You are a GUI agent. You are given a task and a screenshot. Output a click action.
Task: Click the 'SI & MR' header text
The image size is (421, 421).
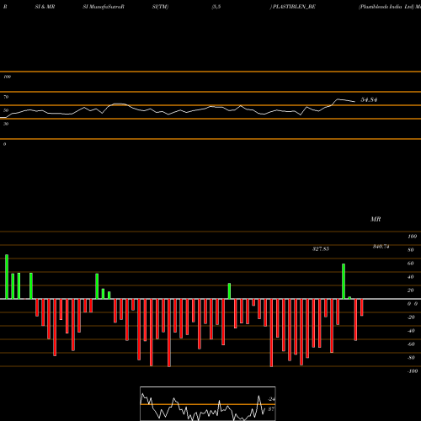pyautogui.click(x=45, y=7)
